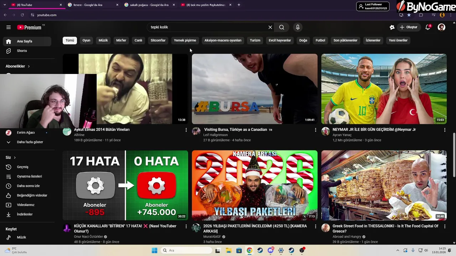Image resolution: width=456 pixels, height=256 pixels.
Task: Show hidden system tray icons chevron
Action: click(398, 250)
